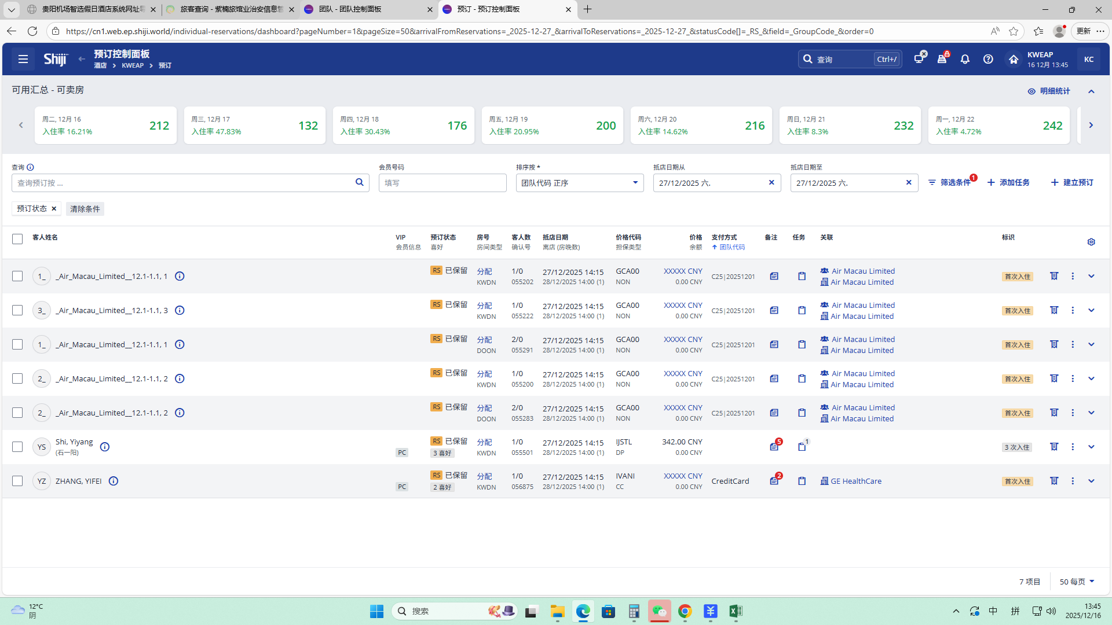This screenshot has width=1112, height=625.
Task: Click KWEAP in the breadcrumb
Action: coord(133,65)
